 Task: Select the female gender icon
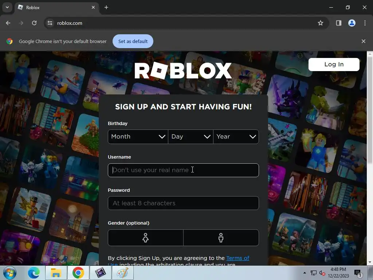[x=146, y=238]
